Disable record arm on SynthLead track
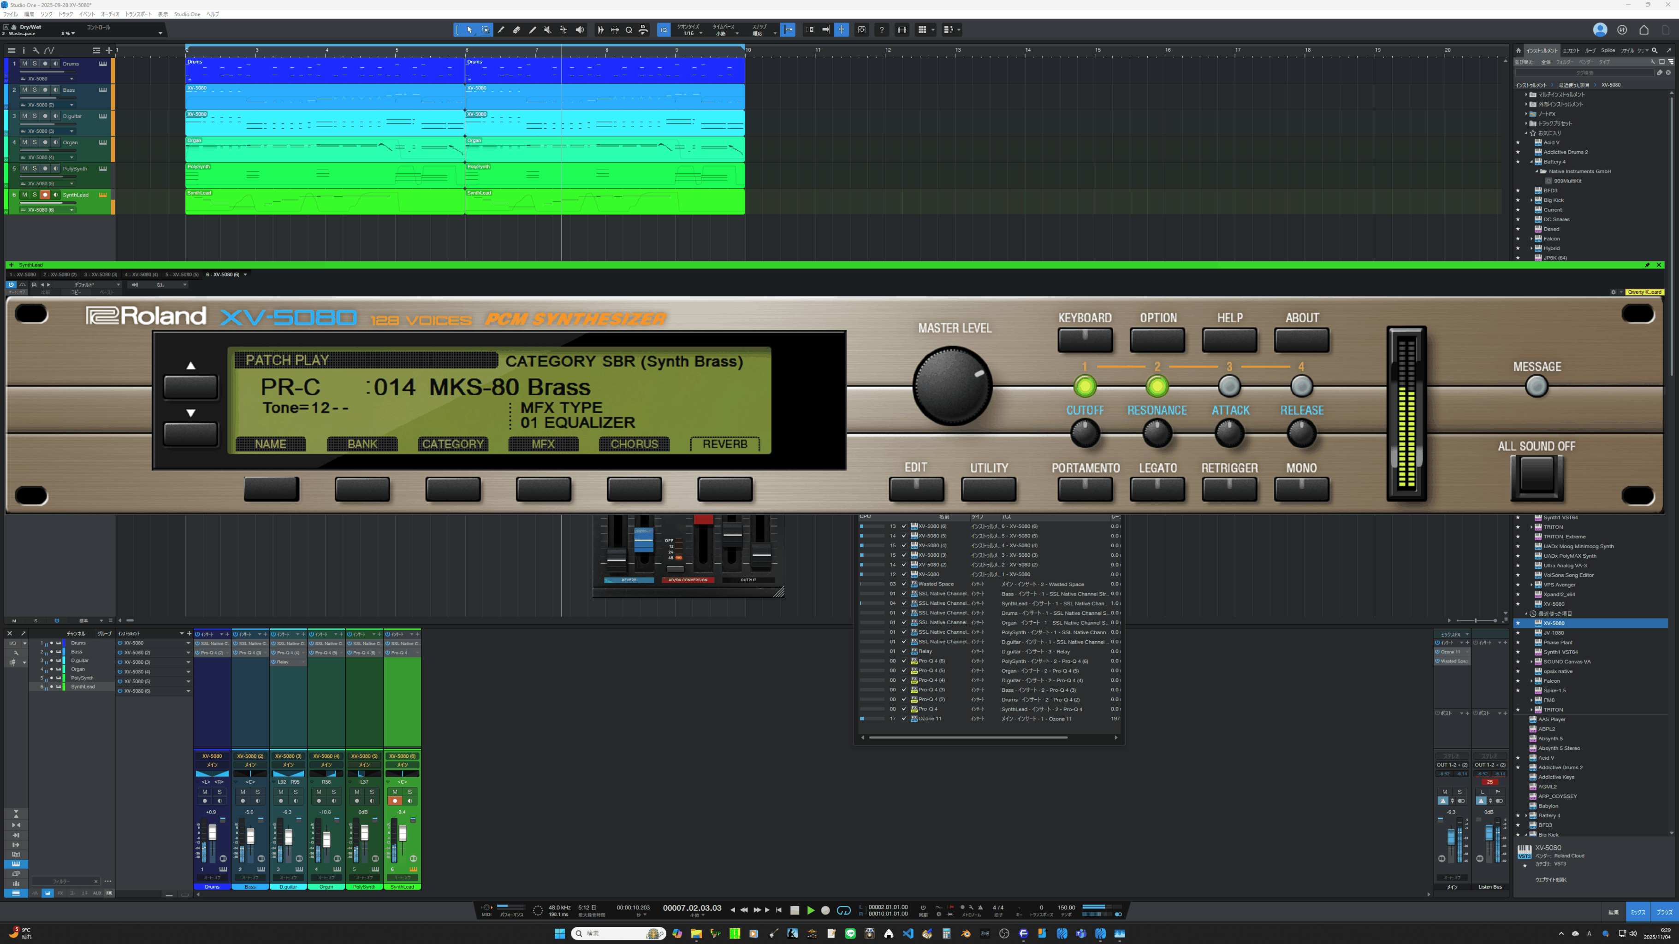Viewport: 1679px width, 944px height. click(x=45, y=195)
